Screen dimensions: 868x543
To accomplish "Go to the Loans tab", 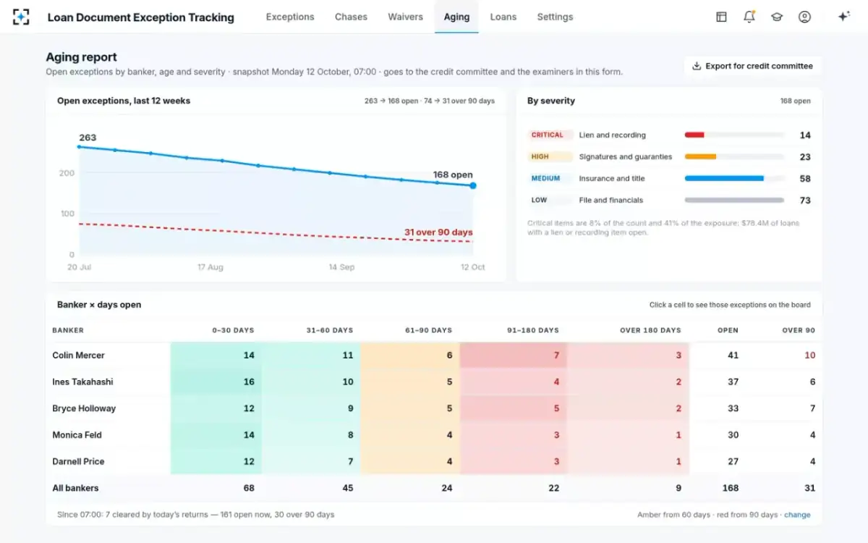I will pyautogui.click(x=503, y=17).
